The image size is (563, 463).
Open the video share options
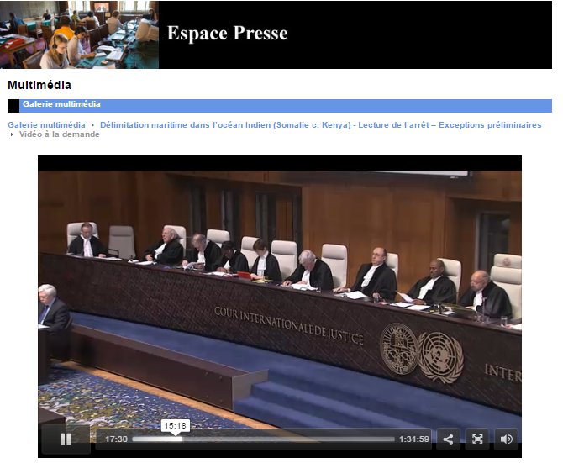point(448,439)
